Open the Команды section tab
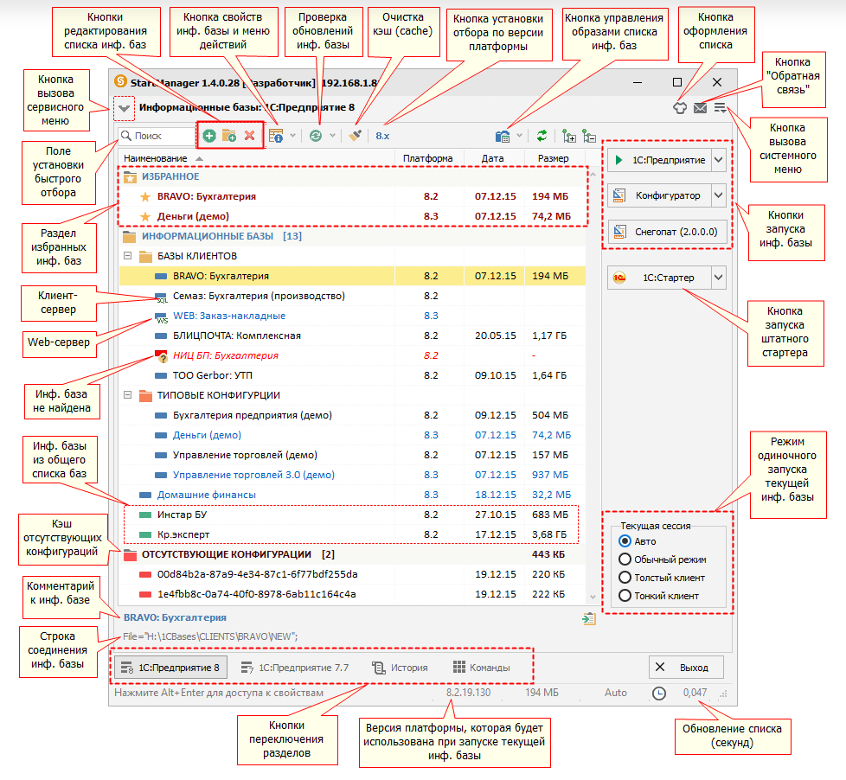846x780 pixels. coord(481,668)
